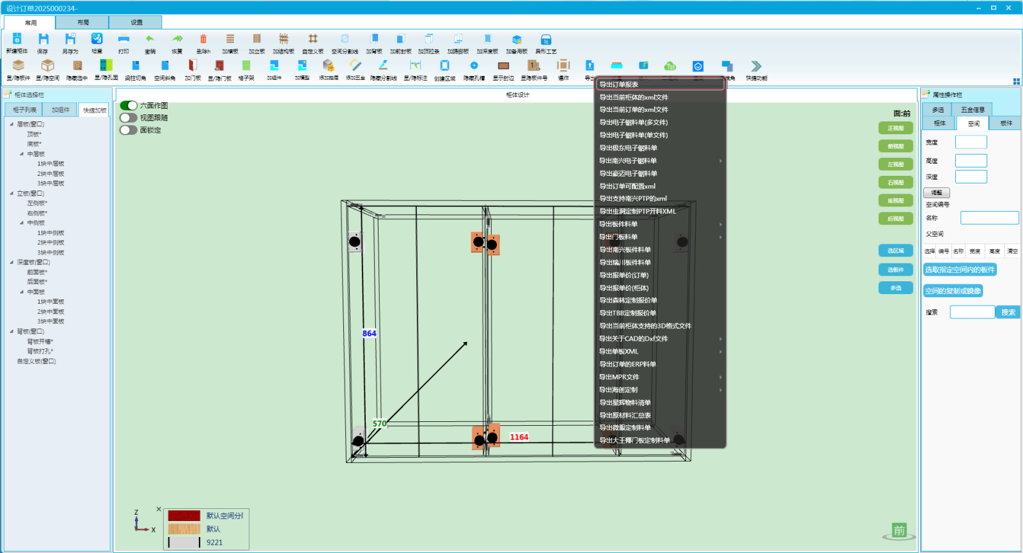Expand the 导出板件料单 submenu arrow
1023x553 pixels.
pyautogui.click(x=721, y=224)
